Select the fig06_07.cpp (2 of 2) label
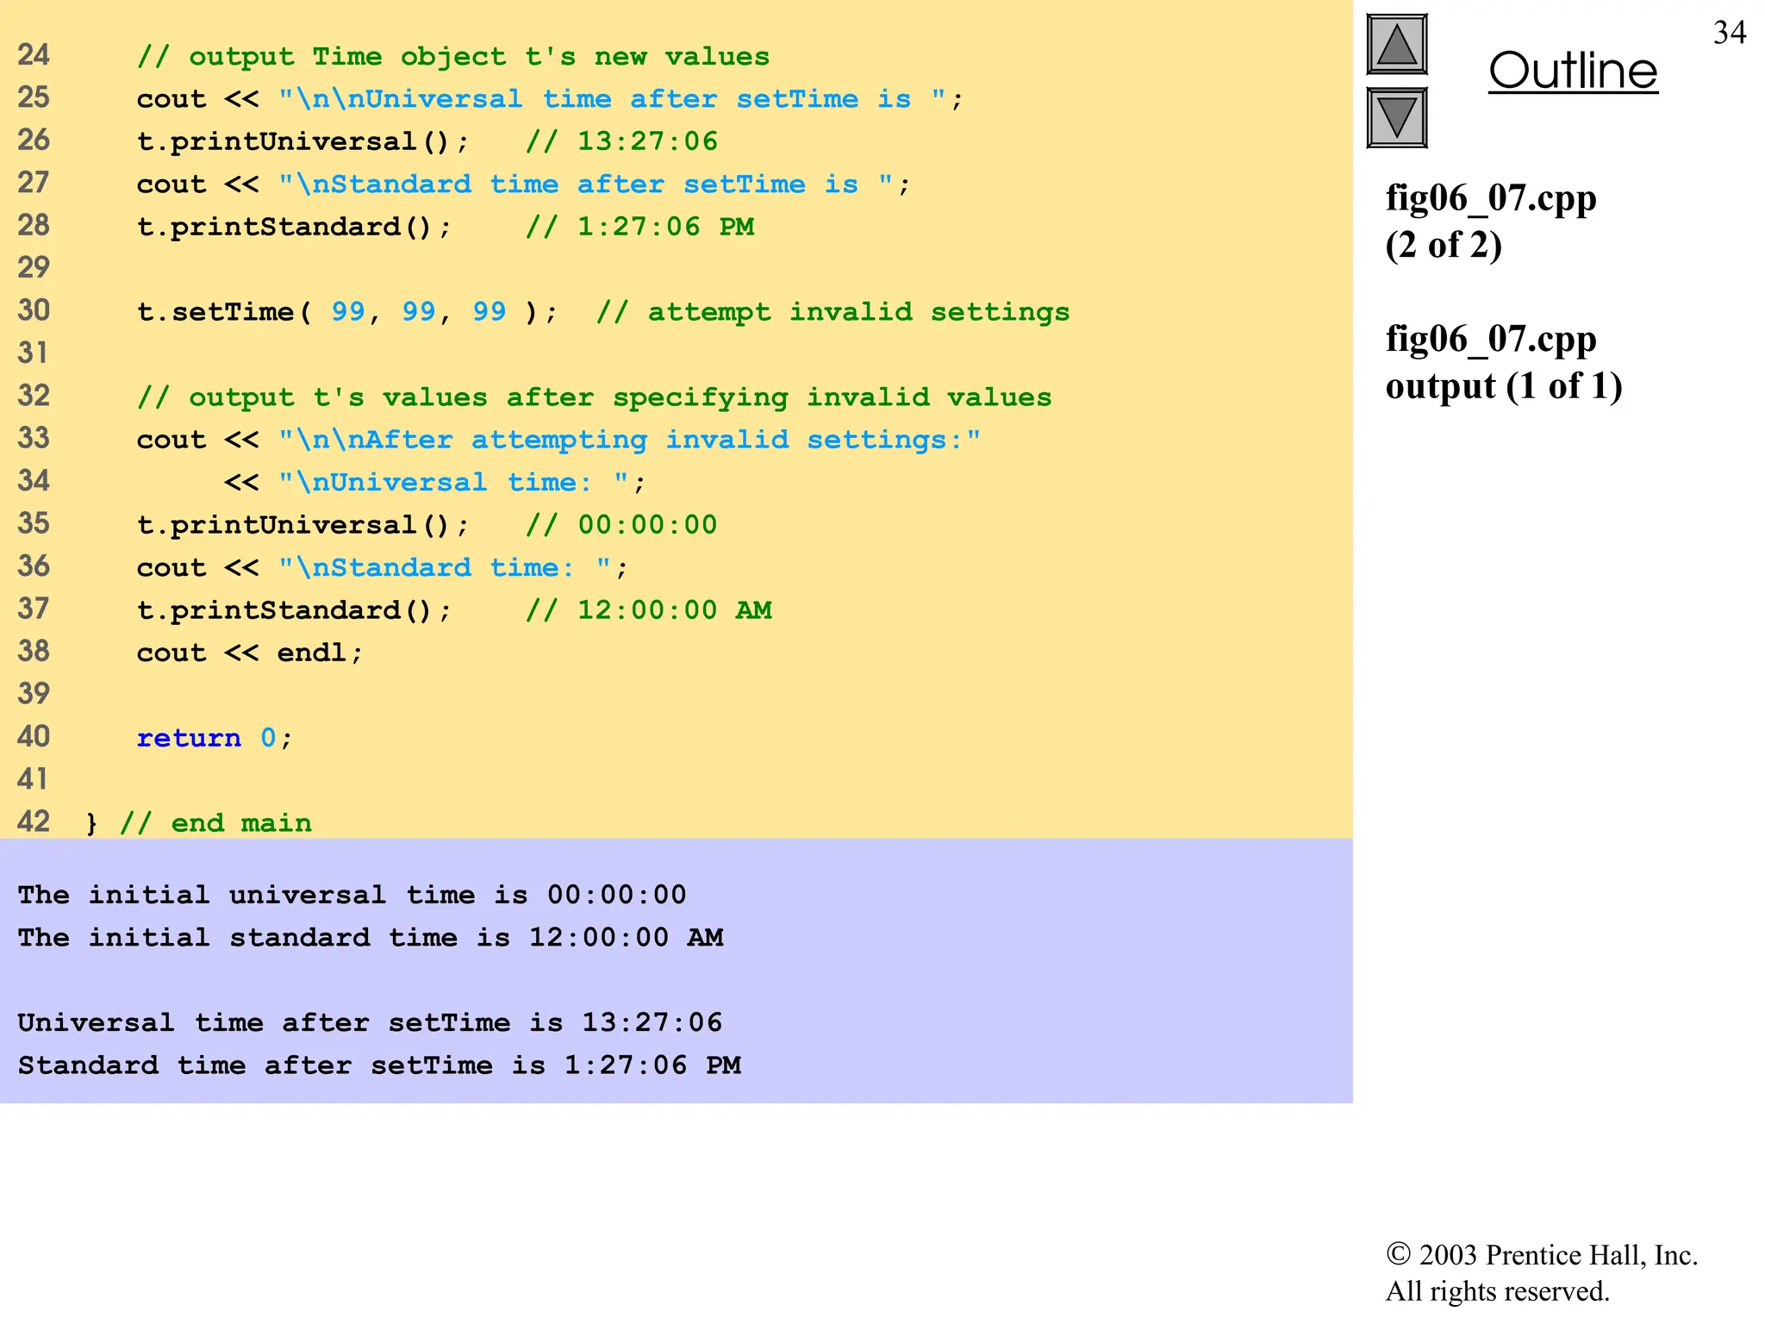Viewport: 1765px width, 1324px height. (1490, 222)
